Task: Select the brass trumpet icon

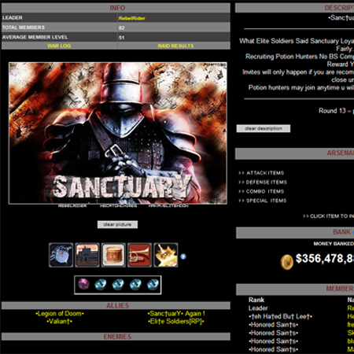Action: point(139,255)
